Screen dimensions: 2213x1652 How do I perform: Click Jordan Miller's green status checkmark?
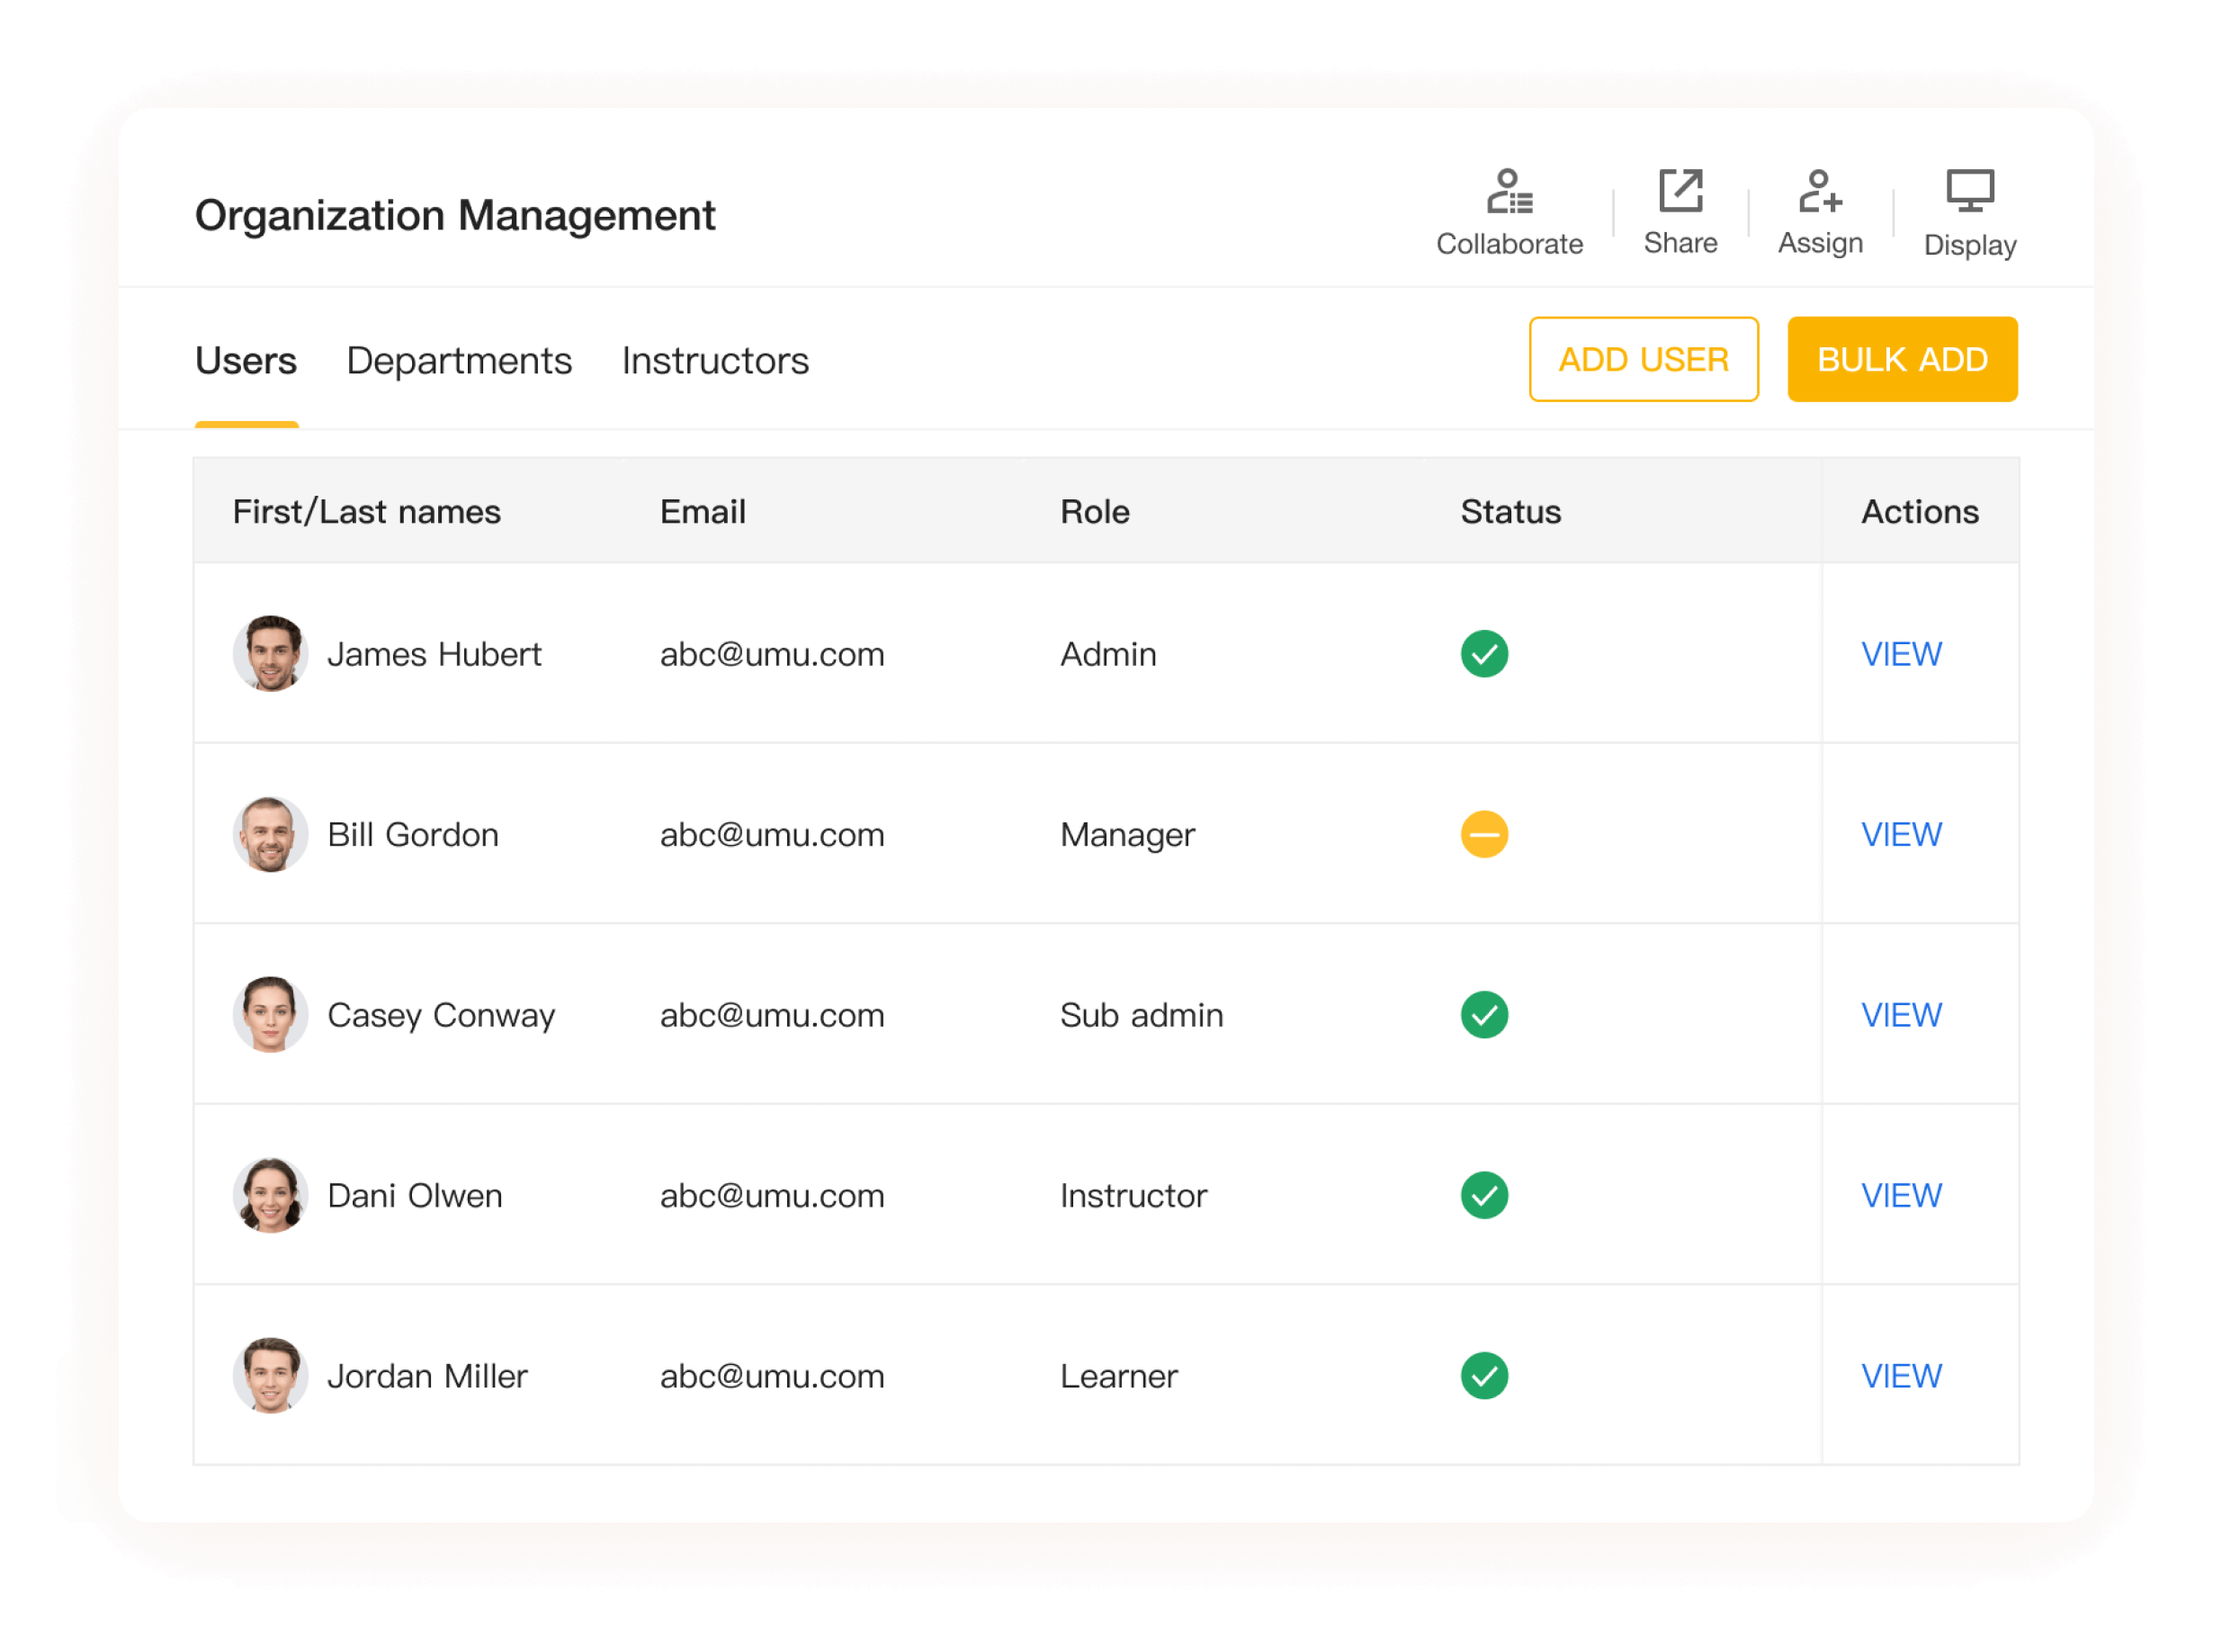pyautogui.click(x=1483, y=1376)
